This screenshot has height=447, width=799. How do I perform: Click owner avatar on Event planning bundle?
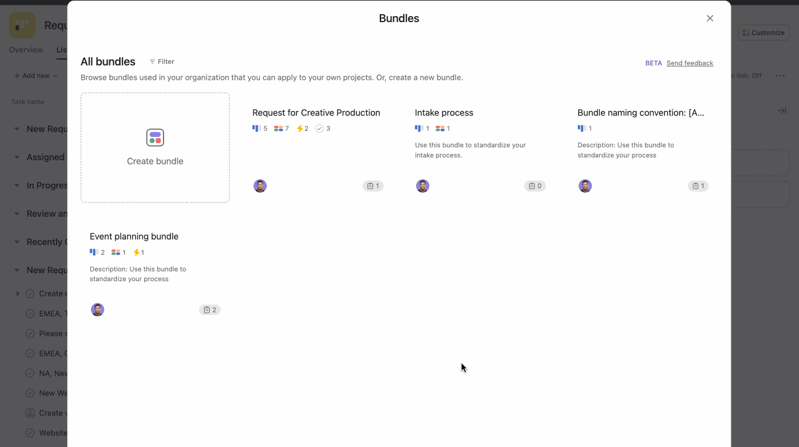pyautogui.click(x=98, y=310)
